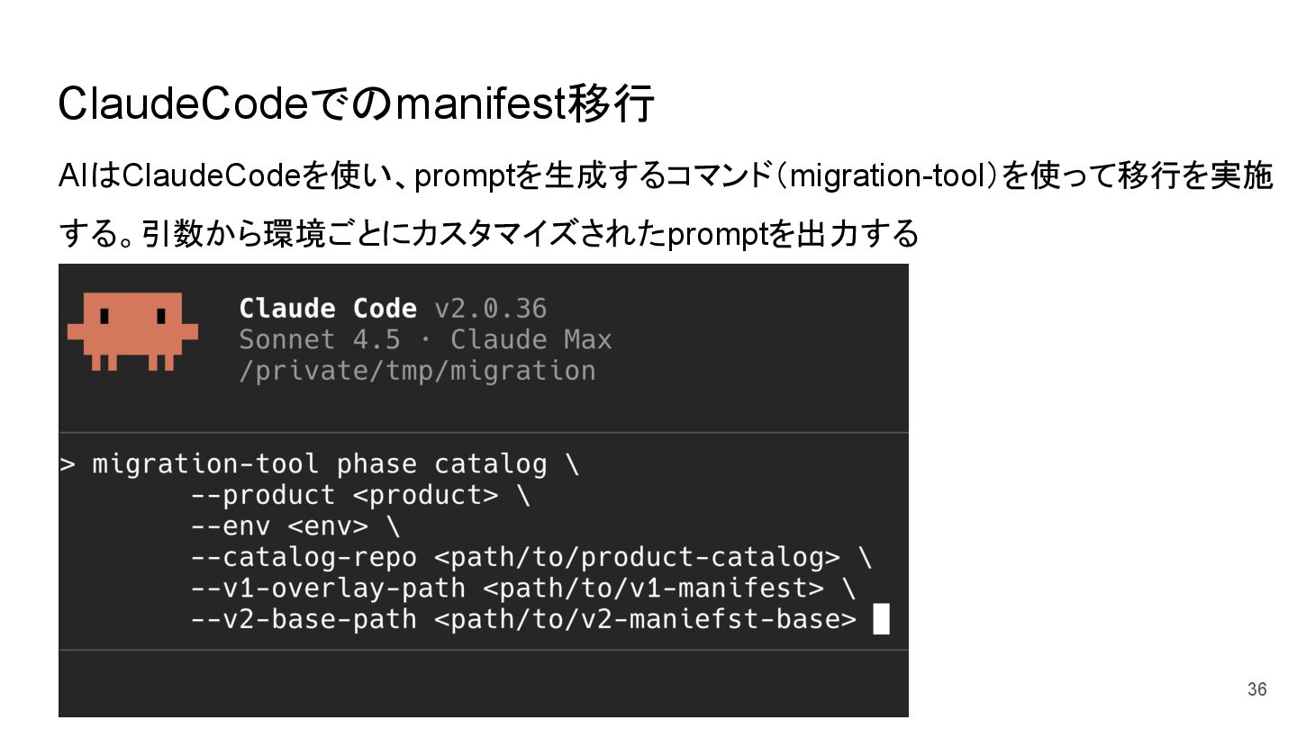The width and height of the screenshot is (1297, 729).
Task: Click the --env <env> argument
Action: (295, 526)
